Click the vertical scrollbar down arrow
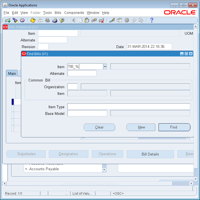Screen dimensions: 200x200 (x=196, y=179)
